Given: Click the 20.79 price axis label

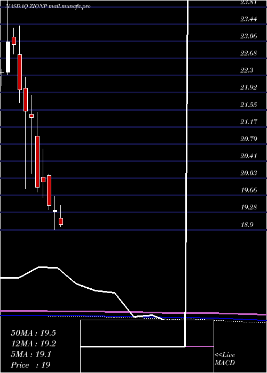Looking at the screenshot, I should click(x=249, y=139).
